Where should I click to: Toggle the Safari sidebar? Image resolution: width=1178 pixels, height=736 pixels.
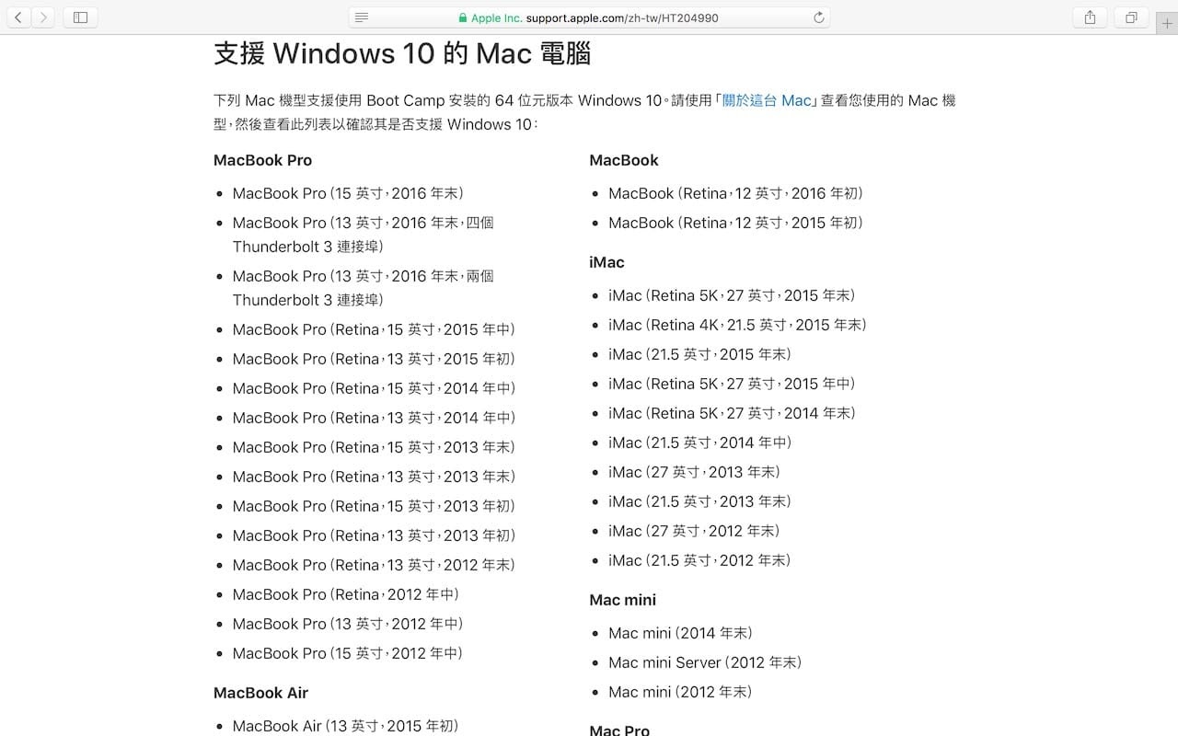click(80, 17)
